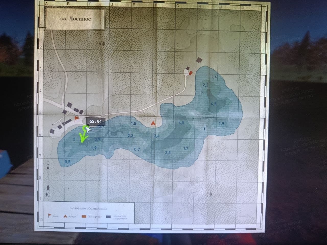The image size is (327, 245).
Task: Click the column letter E on top border
Action: coord(134,5)
